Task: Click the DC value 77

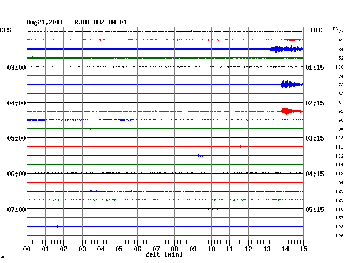Action: (x=341, y=31)
